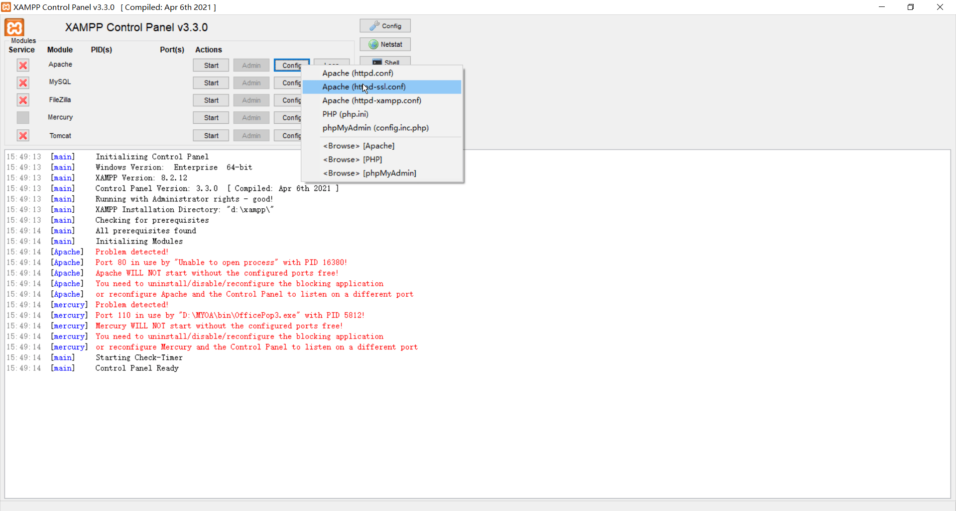The height and width of the screenshot is (511, 956).
Task: Click the 'Apache WILL NOT start' log line
Action: [x=217, y=273]
